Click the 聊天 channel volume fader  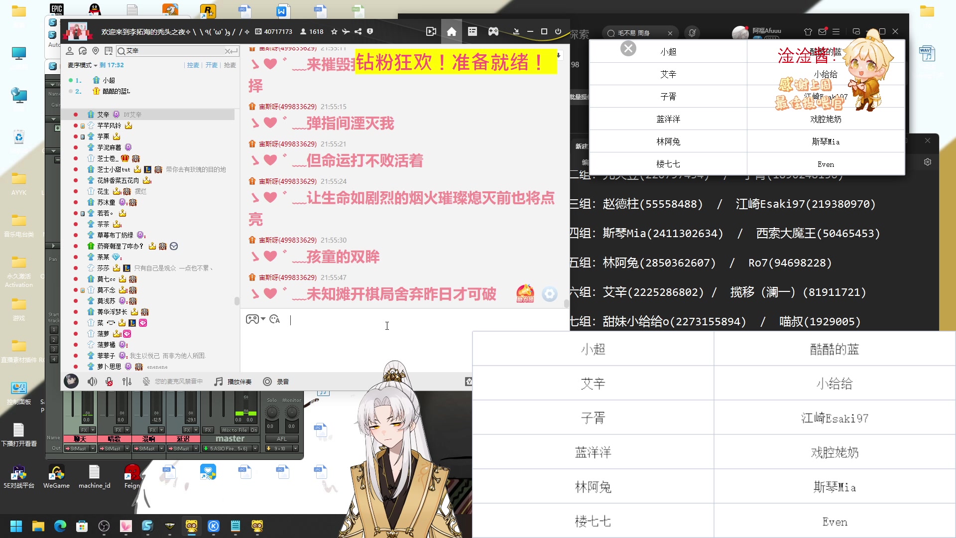coord(73,404)
